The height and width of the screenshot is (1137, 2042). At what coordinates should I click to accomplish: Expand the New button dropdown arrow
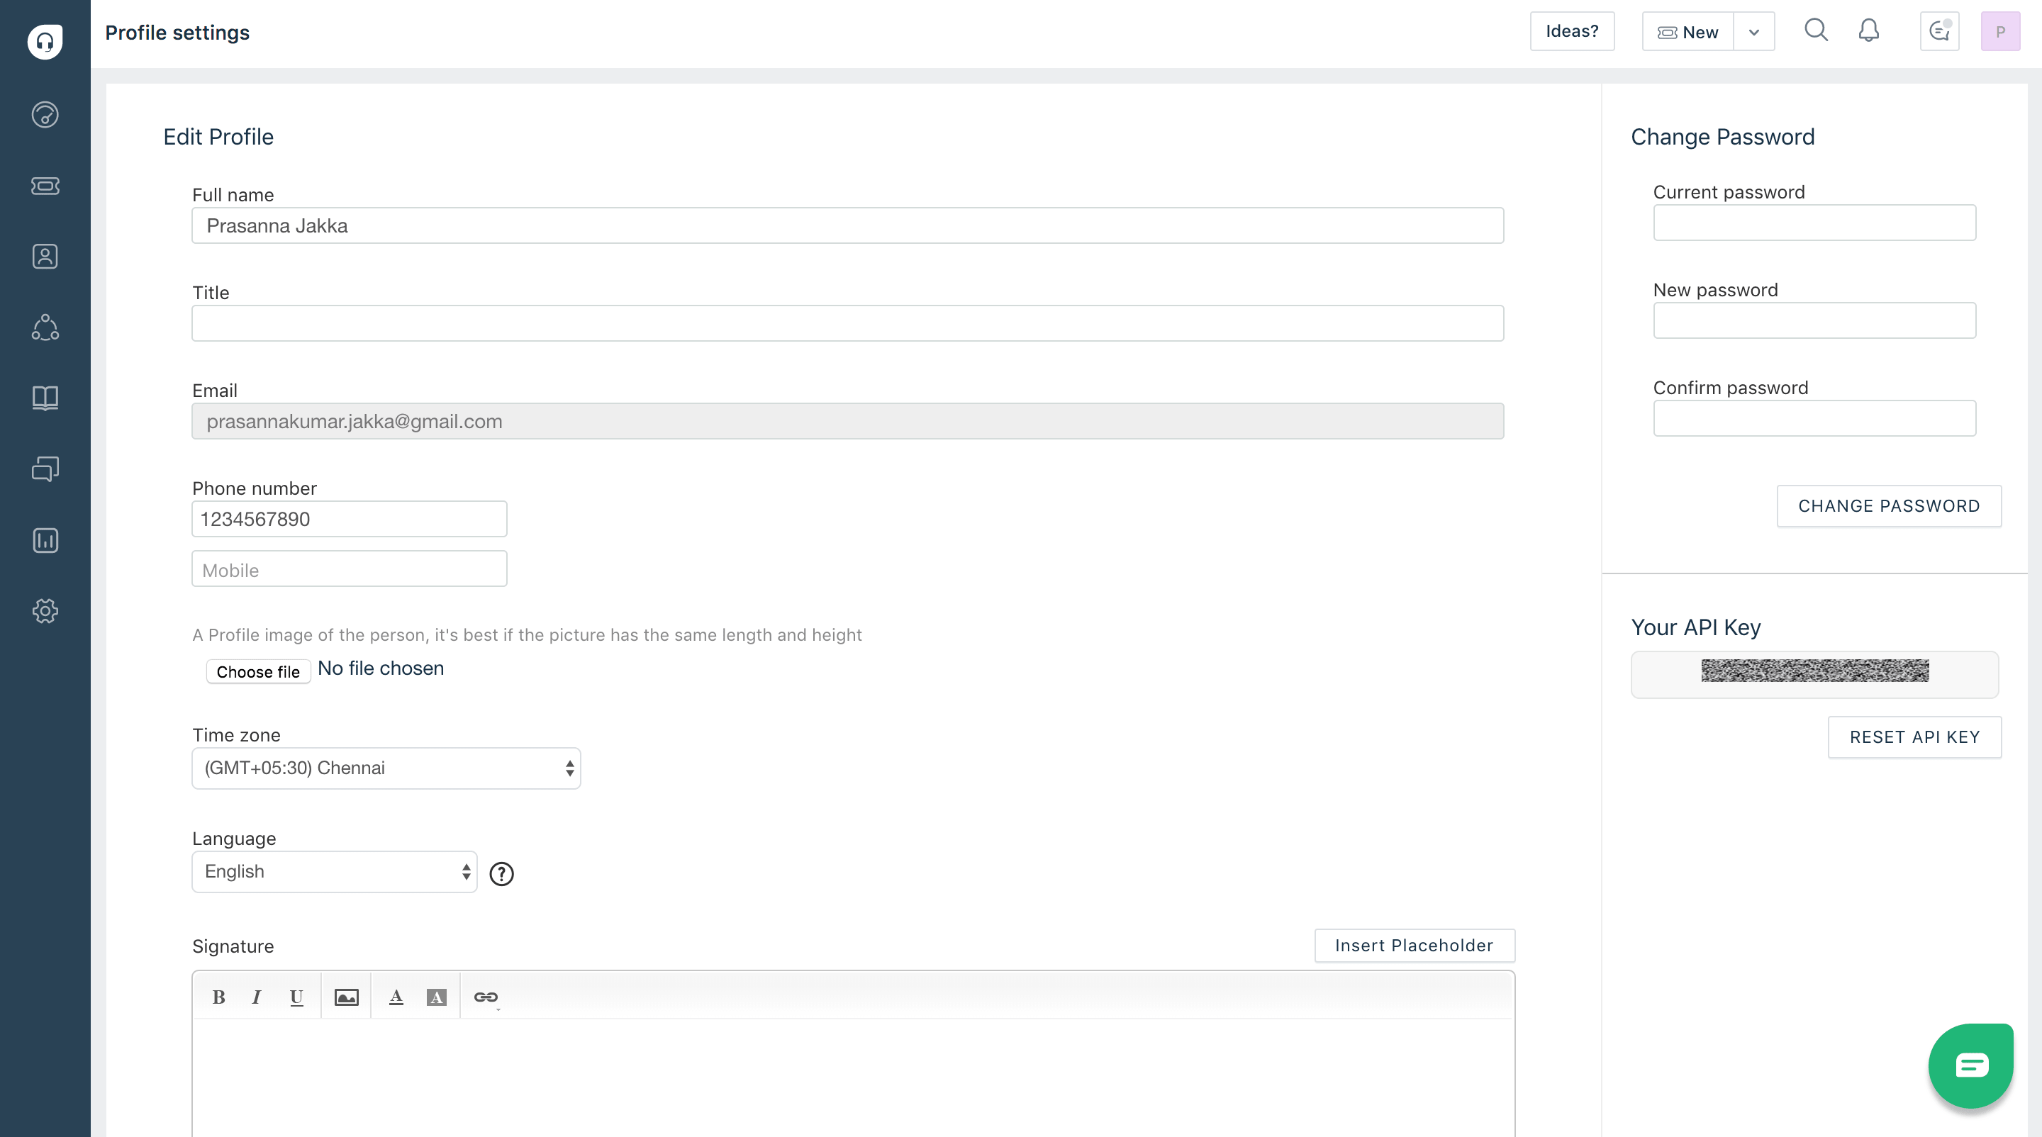pyautogui.click(x=1753, y=33)
